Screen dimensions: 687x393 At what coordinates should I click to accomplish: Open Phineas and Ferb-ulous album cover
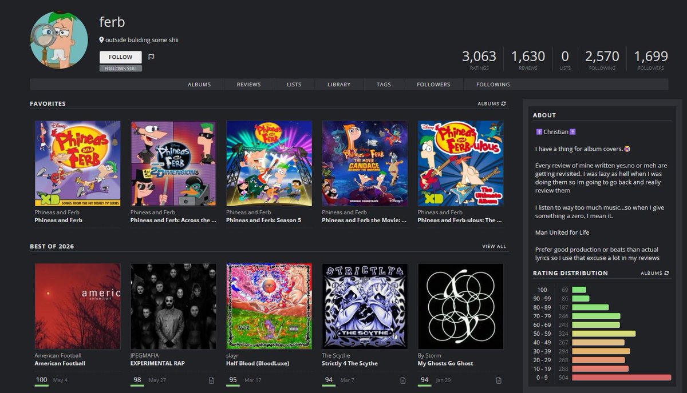pyautogui.click(x=461, y=163)
